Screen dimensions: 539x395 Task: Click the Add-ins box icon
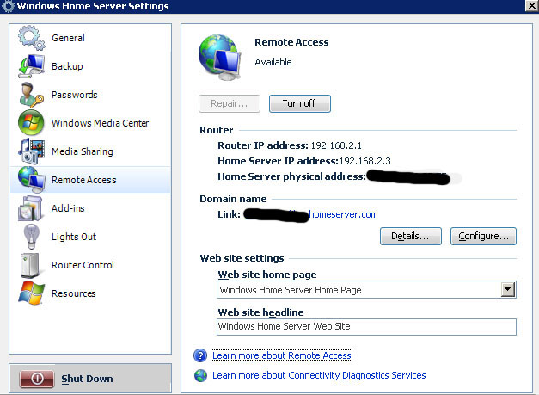[31, 208]
